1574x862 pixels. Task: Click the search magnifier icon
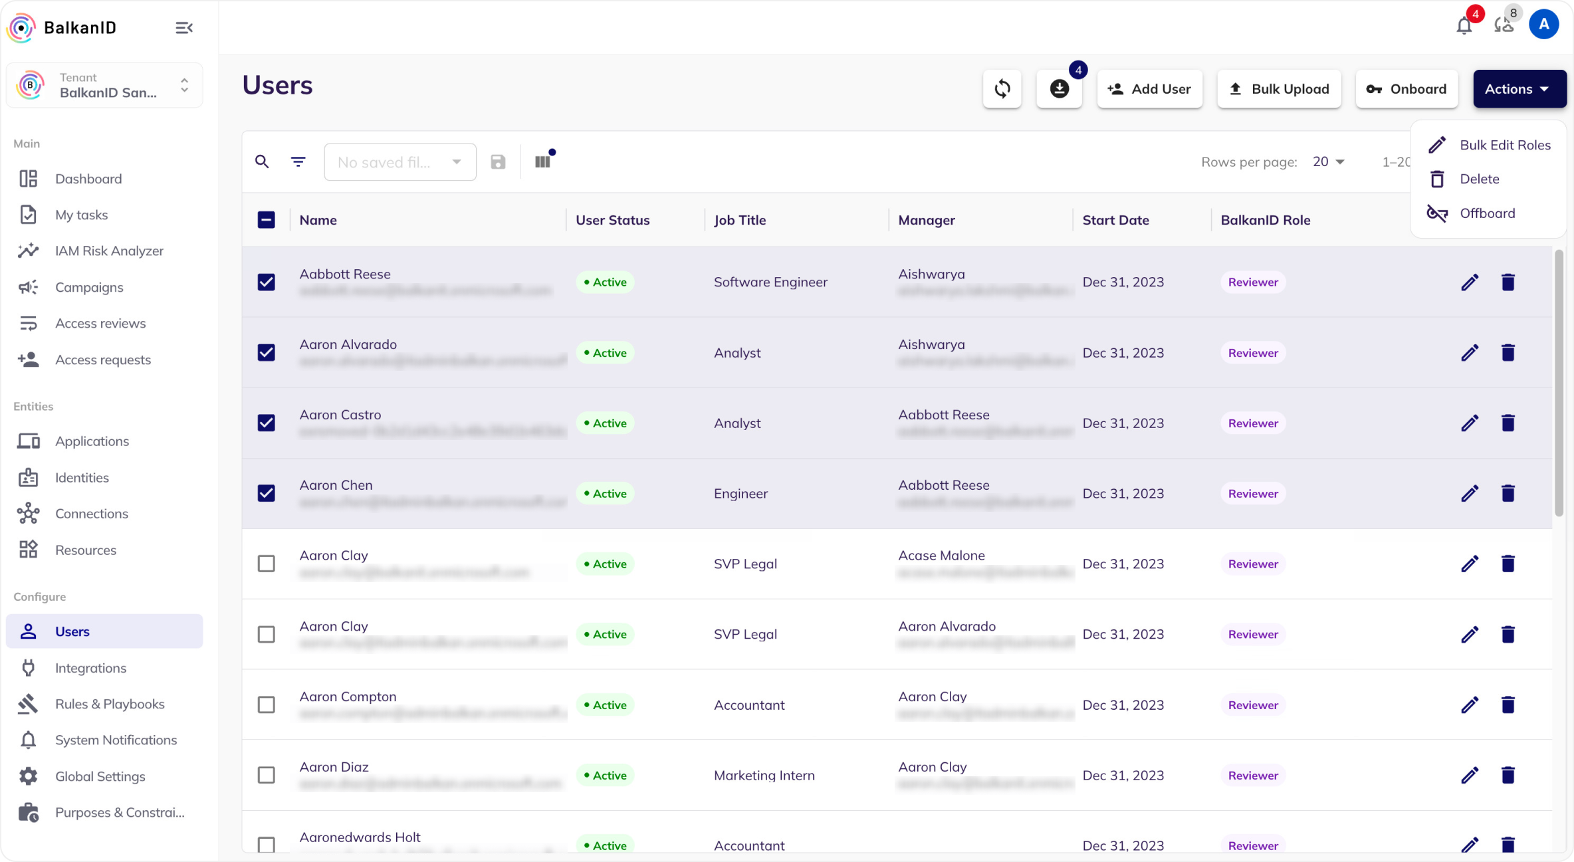point(262,162)
